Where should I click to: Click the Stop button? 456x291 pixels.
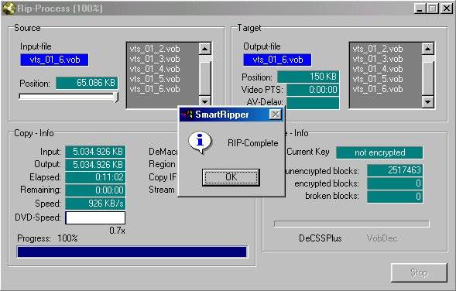419,272
